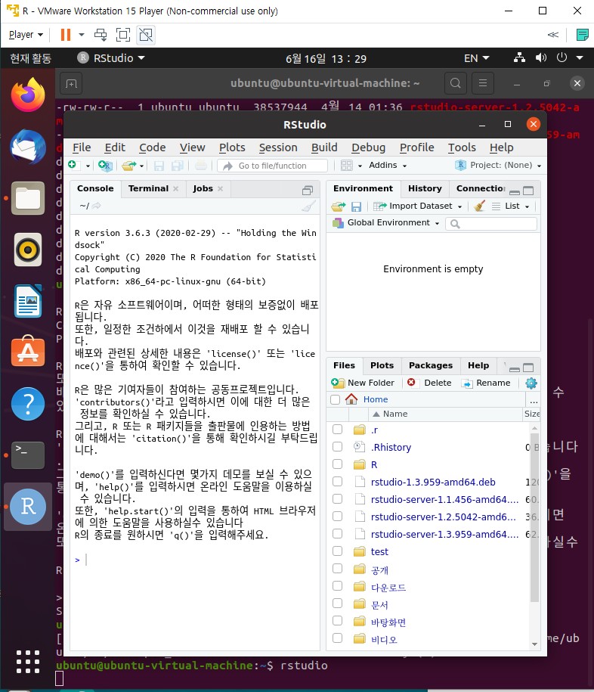Image resolution: width=594 pixels, height=692 pixels.
Task: Click the Delete button in Files
Action: point(429,383)
